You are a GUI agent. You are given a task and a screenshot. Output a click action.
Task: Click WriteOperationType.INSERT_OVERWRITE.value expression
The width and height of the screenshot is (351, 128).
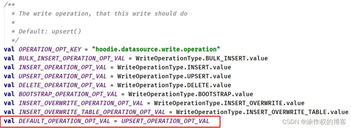229,103
